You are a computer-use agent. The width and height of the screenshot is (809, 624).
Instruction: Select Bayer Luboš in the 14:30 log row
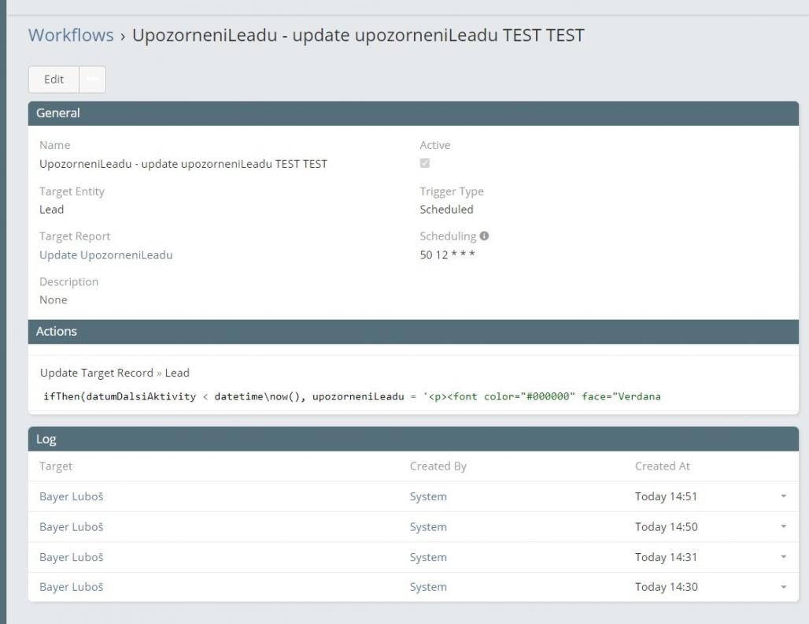(x=72, y=587)
